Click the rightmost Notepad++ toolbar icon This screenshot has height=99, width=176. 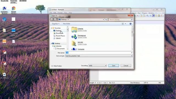click(162, 16)
